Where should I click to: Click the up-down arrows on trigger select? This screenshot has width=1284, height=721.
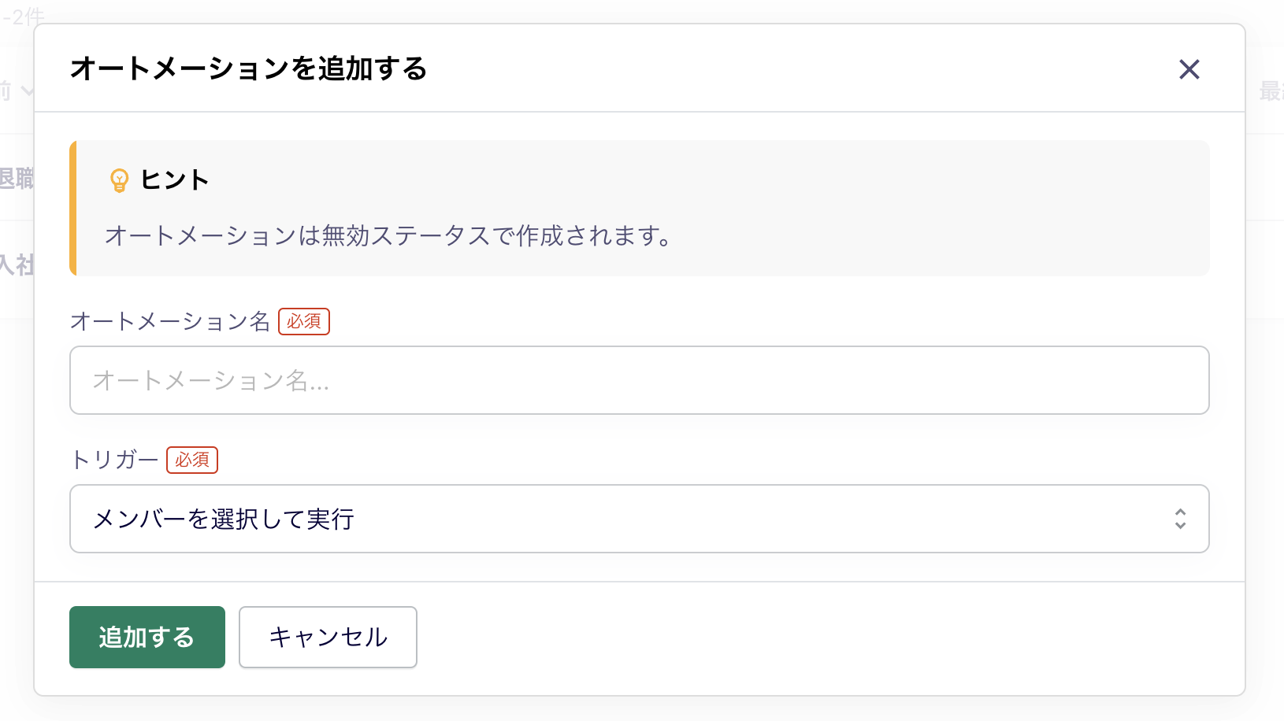(1180, 519)
